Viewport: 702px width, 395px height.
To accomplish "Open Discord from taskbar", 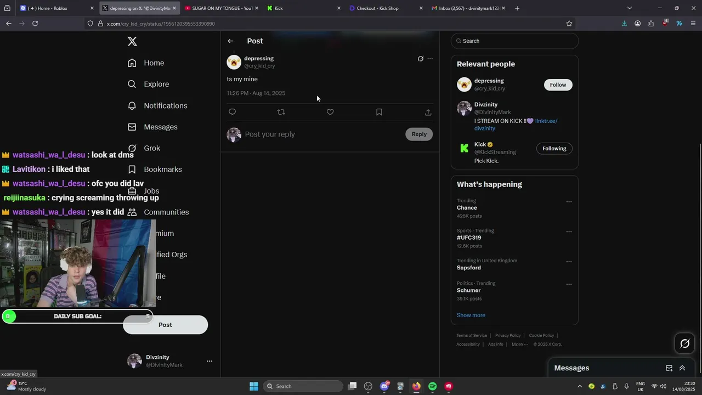I will pyautogui.click(x=384, y=386).
